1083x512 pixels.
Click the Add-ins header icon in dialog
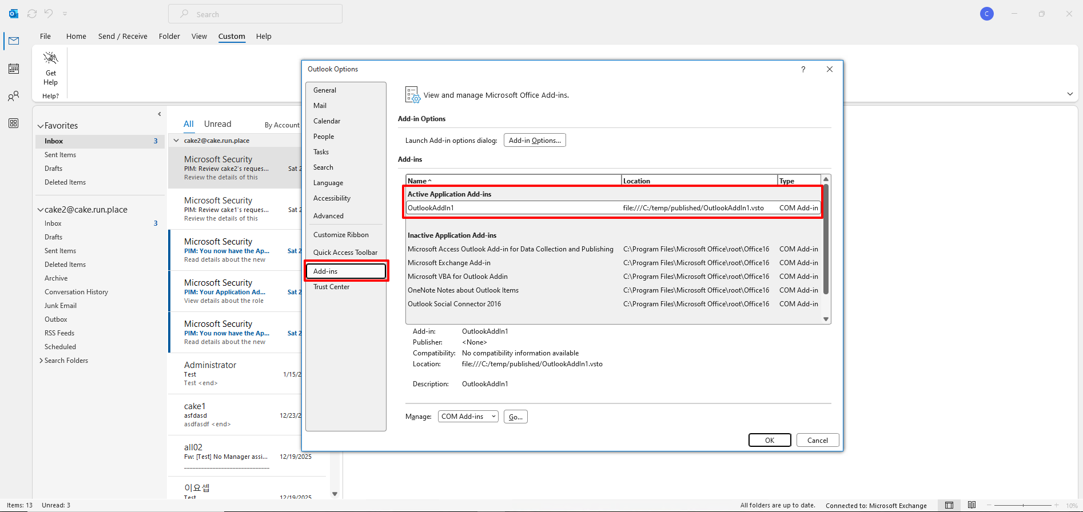pyautogui.click(x=413, y=95)
